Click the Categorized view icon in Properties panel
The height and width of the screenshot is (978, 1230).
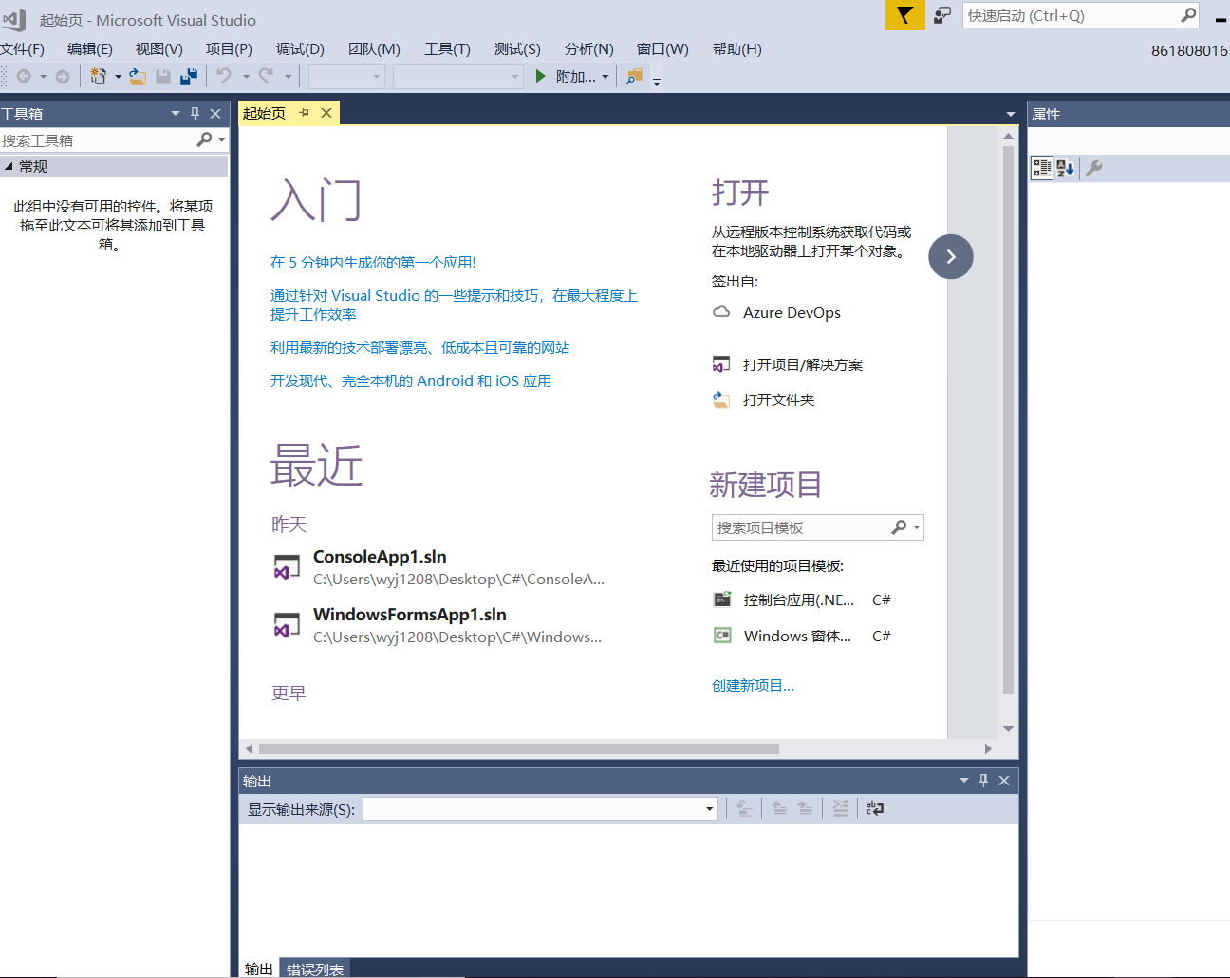(x=1042, y=168)
